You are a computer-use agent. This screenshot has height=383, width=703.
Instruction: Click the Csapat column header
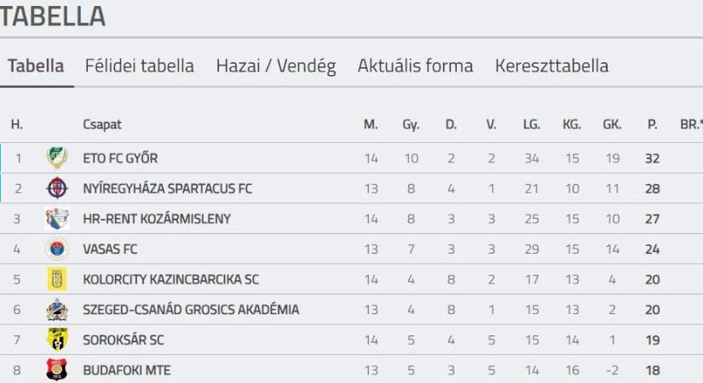[x=102, y=124]
